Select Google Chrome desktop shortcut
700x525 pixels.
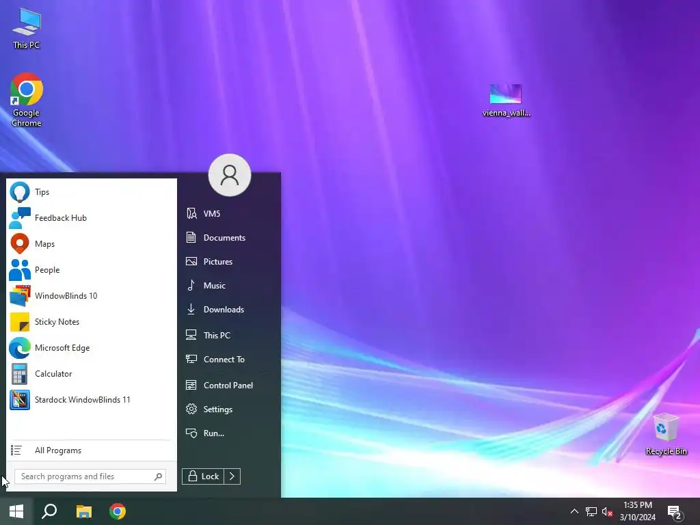coord(27,100)
